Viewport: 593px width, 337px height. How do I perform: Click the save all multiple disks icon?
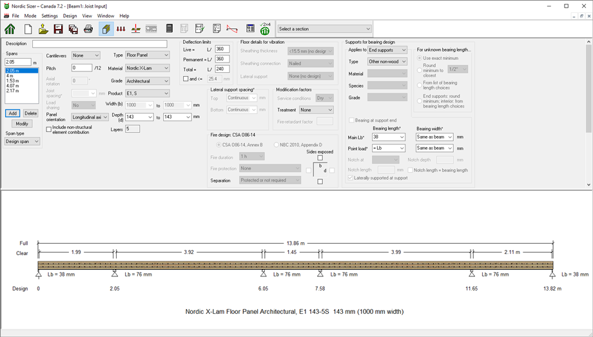(73, 29)
